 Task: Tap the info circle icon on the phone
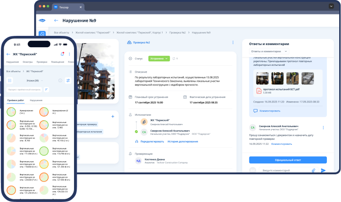tap(60, 80)
